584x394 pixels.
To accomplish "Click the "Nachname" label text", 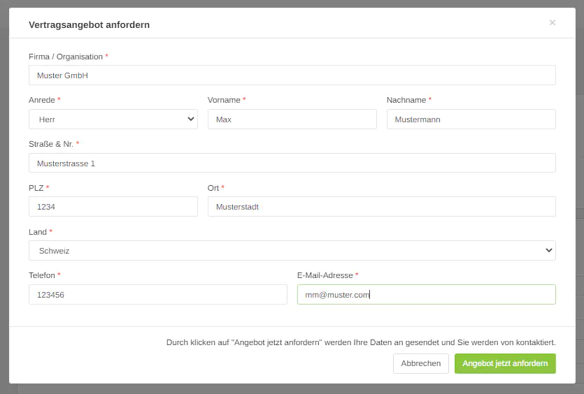I will tap(406, 101).
